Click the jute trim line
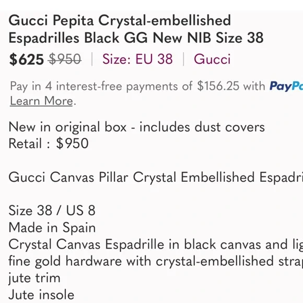 point(34,278)
